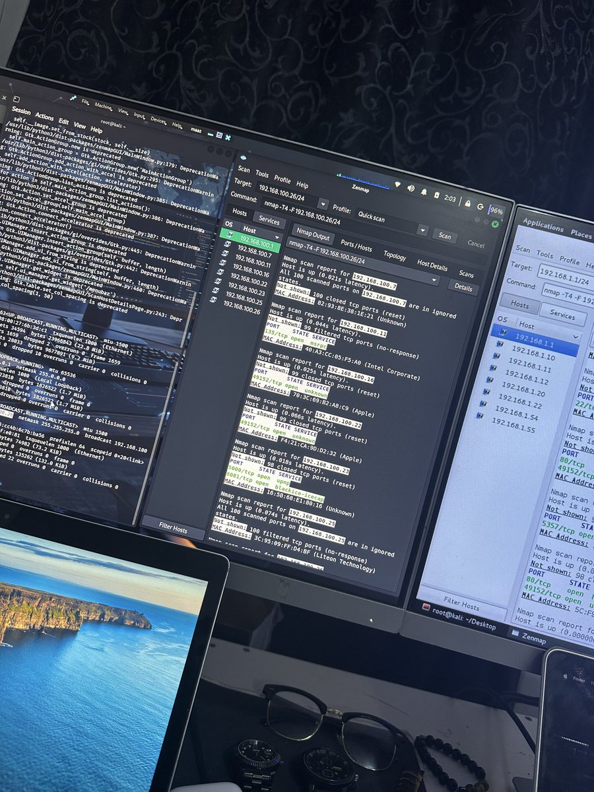Click OS column header in dark Zenmap
Image resolution: width=594 pixels, height=792 pixels.
pos(229,225)
